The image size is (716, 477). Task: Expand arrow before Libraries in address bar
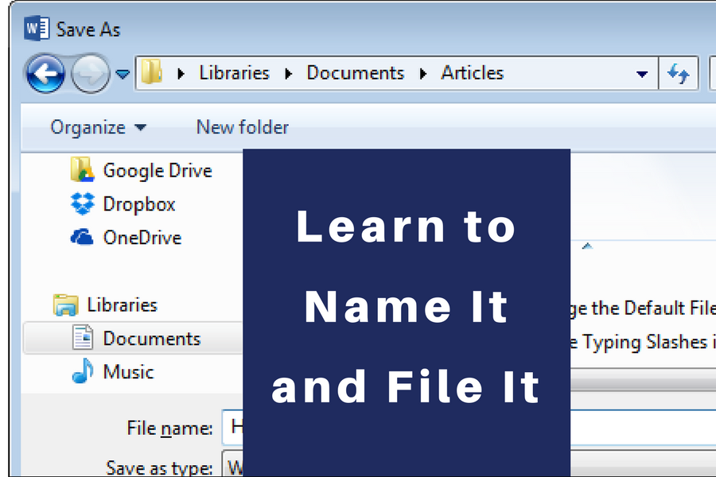181,73
